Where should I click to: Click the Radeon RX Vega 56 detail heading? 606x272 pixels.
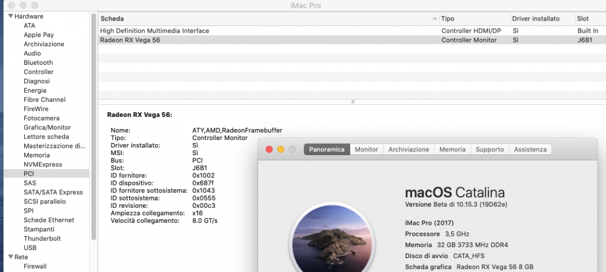click(x=139, y=114)
